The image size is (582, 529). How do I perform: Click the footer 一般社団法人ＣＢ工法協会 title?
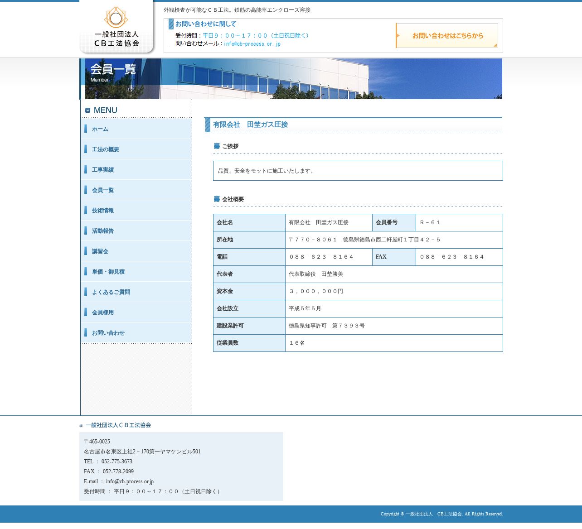click(x=118, y=425)
